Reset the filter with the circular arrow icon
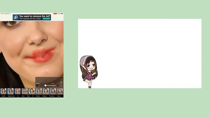Screen dimensions: 210x118 click(61, 82)
